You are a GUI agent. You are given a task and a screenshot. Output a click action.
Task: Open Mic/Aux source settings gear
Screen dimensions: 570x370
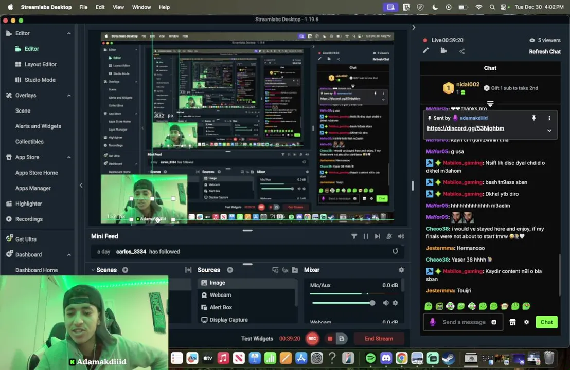click(x=395, y=303)
